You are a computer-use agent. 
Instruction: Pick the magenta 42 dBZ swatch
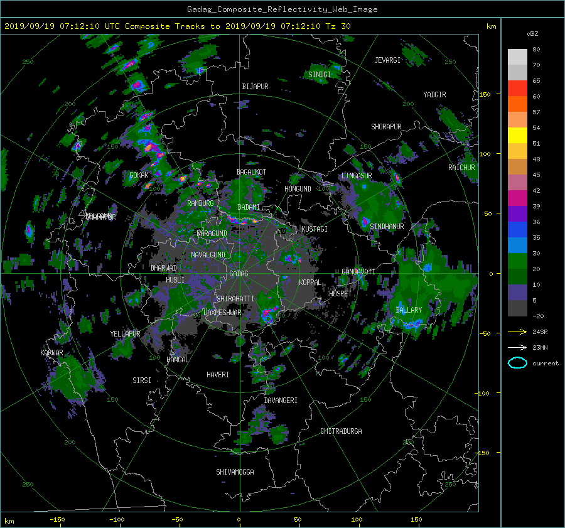pos(517,198)
